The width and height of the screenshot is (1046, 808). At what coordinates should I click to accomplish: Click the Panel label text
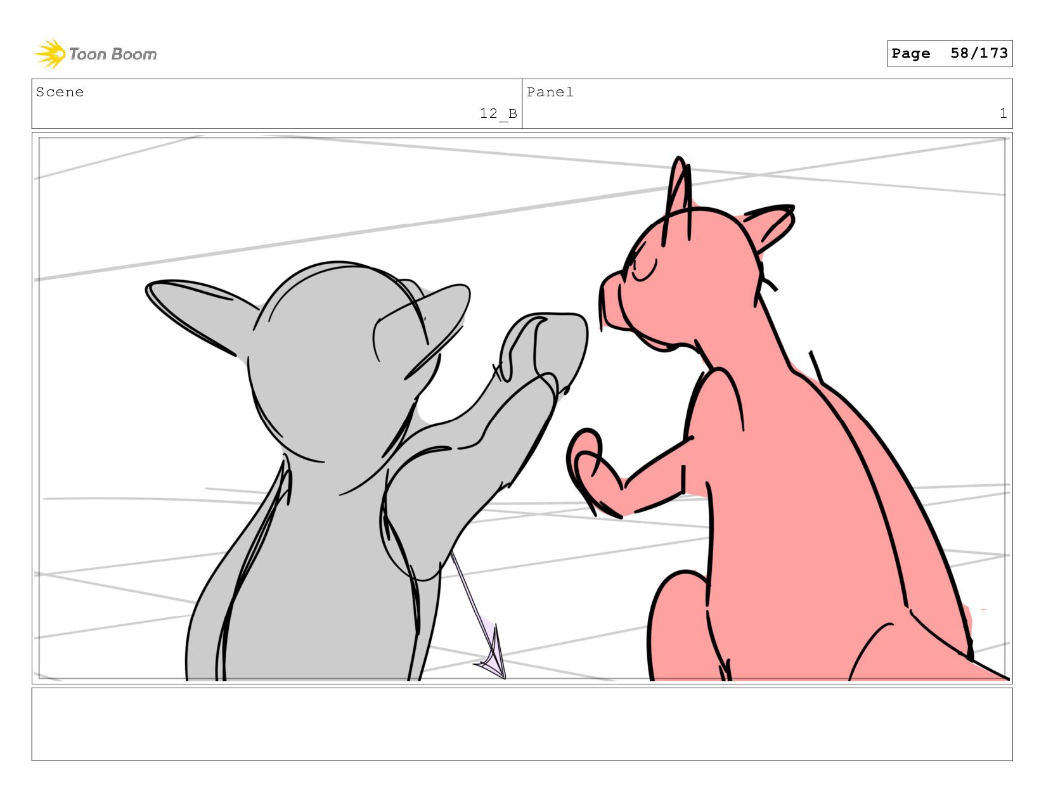pyautogui.click(x=550, y=92)
